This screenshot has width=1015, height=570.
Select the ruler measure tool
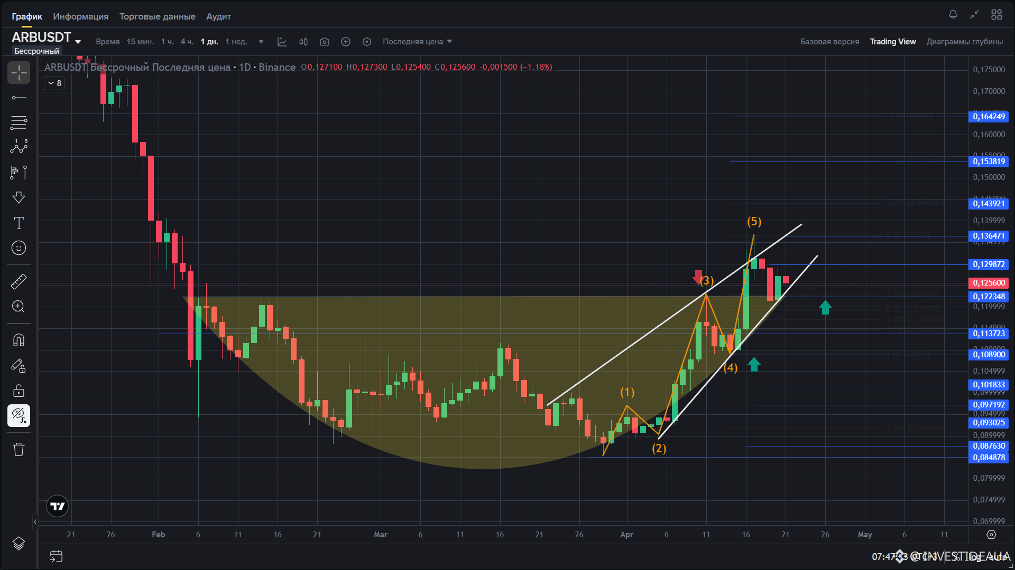click(x=19, y=281)
